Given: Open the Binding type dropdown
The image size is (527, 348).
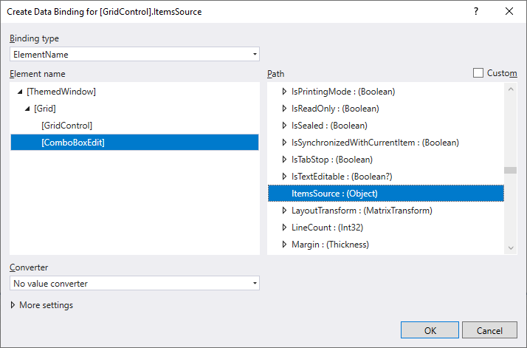Looking at the screenshot, I should (x=134, y=54).
